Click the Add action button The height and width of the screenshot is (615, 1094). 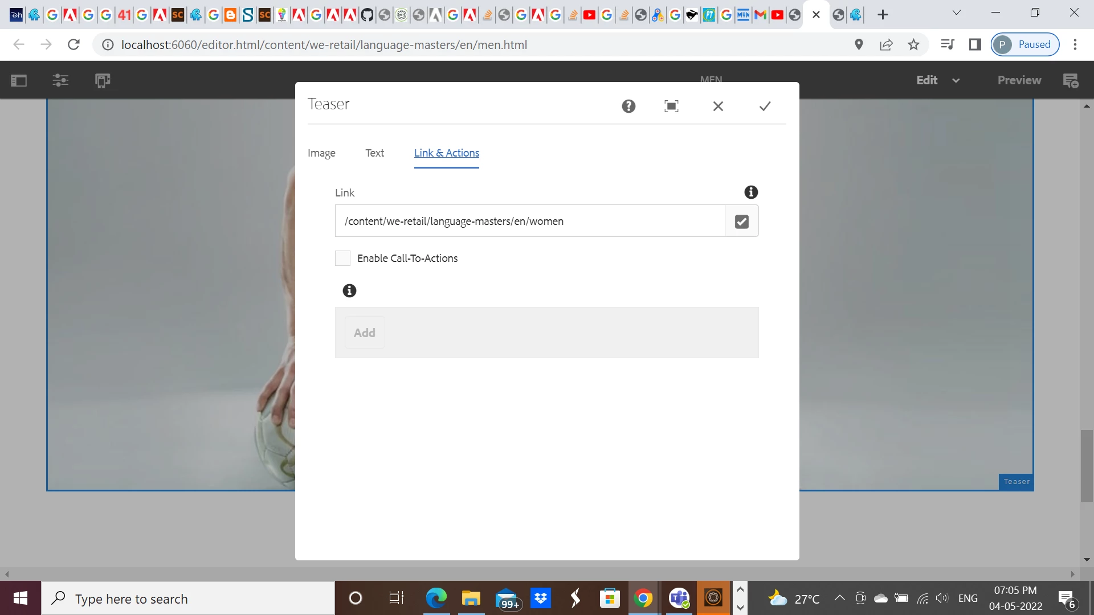tap(365, 333)
